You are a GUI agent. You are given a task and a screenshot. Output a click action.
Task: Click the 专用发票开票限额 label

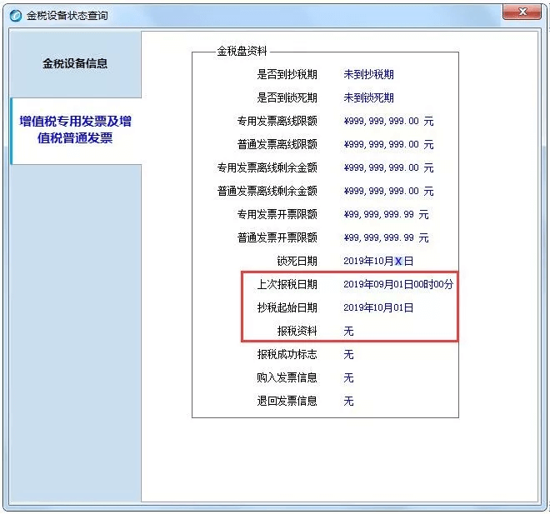point(277,214)
